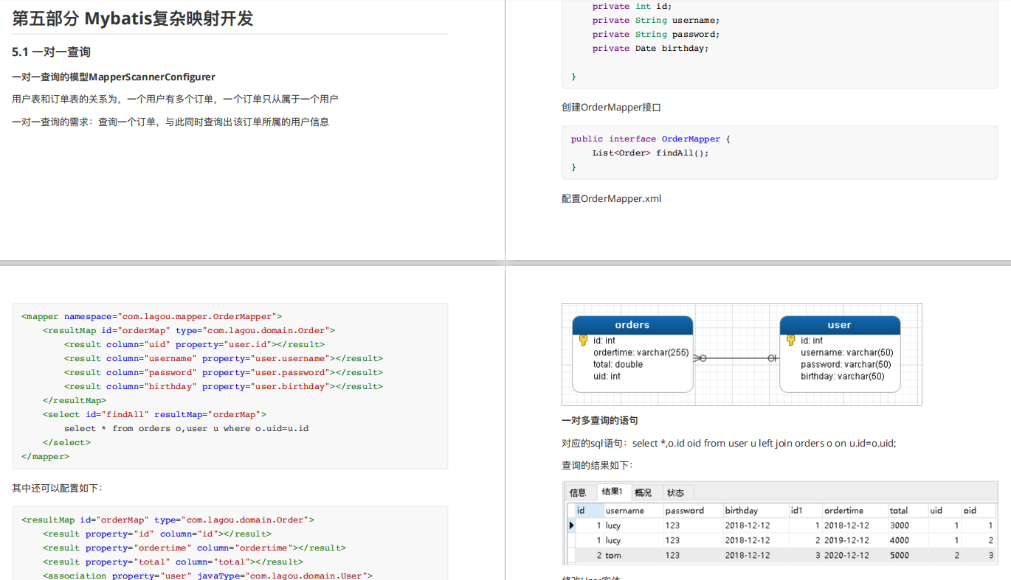Screen dimensions: 1011x580
Task: Click the sentence starting 一对一查询的需求
Action: pyautogui.click(x=170, y=122)
